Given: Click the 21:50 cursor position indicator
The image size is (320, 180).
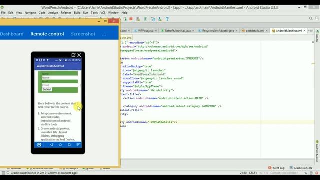Looking at the screenshot, I should (243, 173).
